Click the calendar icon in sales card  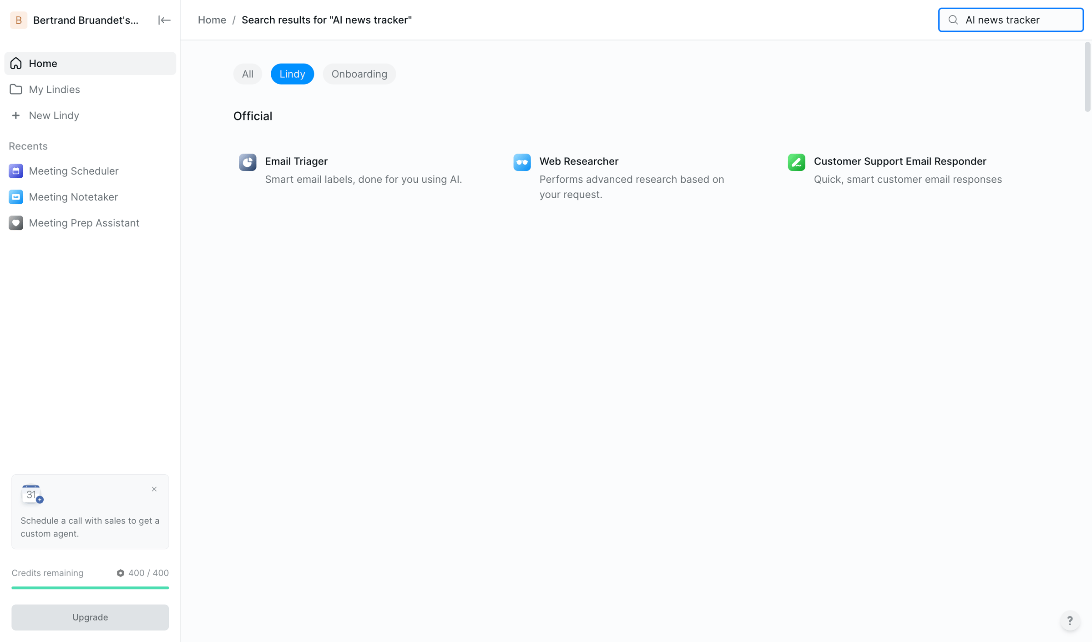[x=32, y=494]
